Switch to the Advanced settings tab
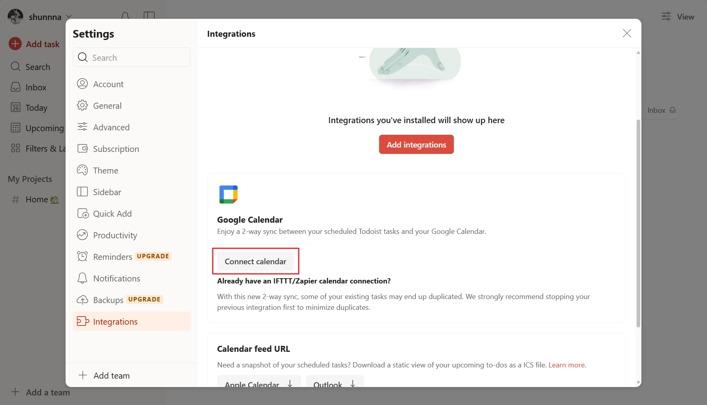This screenshot has height=405, width=707. (131, 127)
